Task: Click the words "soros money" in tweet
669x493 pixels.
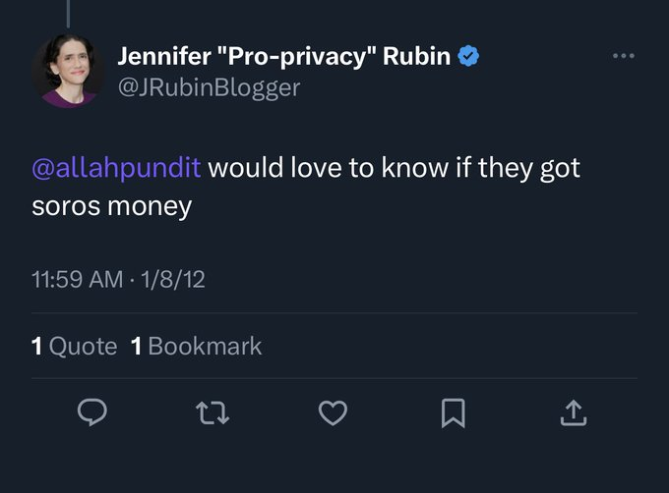Action: pos(112,207)
